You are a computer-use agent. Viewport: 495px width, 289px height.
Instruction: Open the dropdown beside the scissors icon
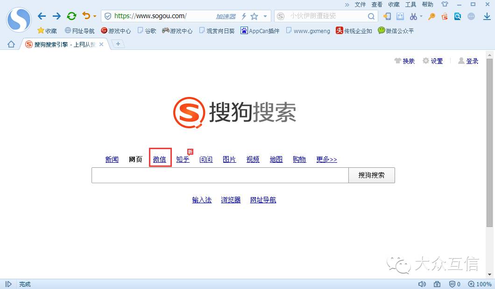click(421, 16)
